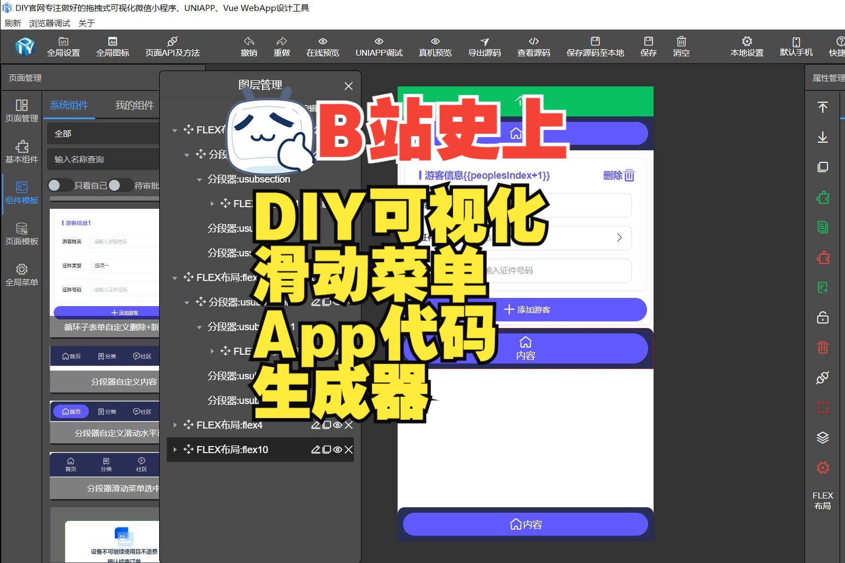This screenshot has height=563, width=845.
Task: Open 在线预览 online preview
Action: (x=322, y=46)
